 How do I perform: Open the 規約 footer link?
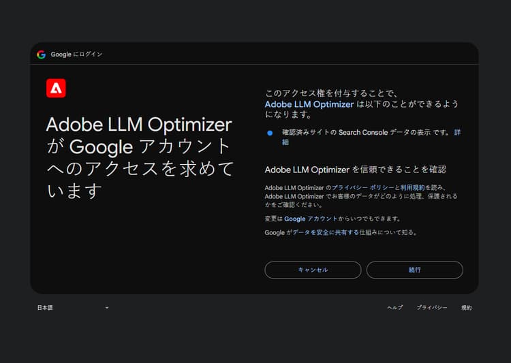[x=466, y=308]
